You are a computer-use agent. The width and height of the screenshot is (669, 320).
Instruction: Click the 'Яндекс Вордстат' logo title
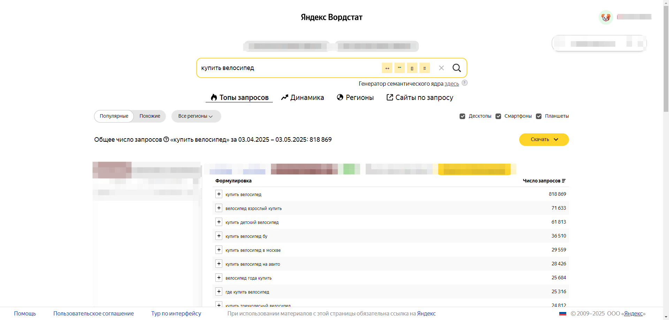331,17
